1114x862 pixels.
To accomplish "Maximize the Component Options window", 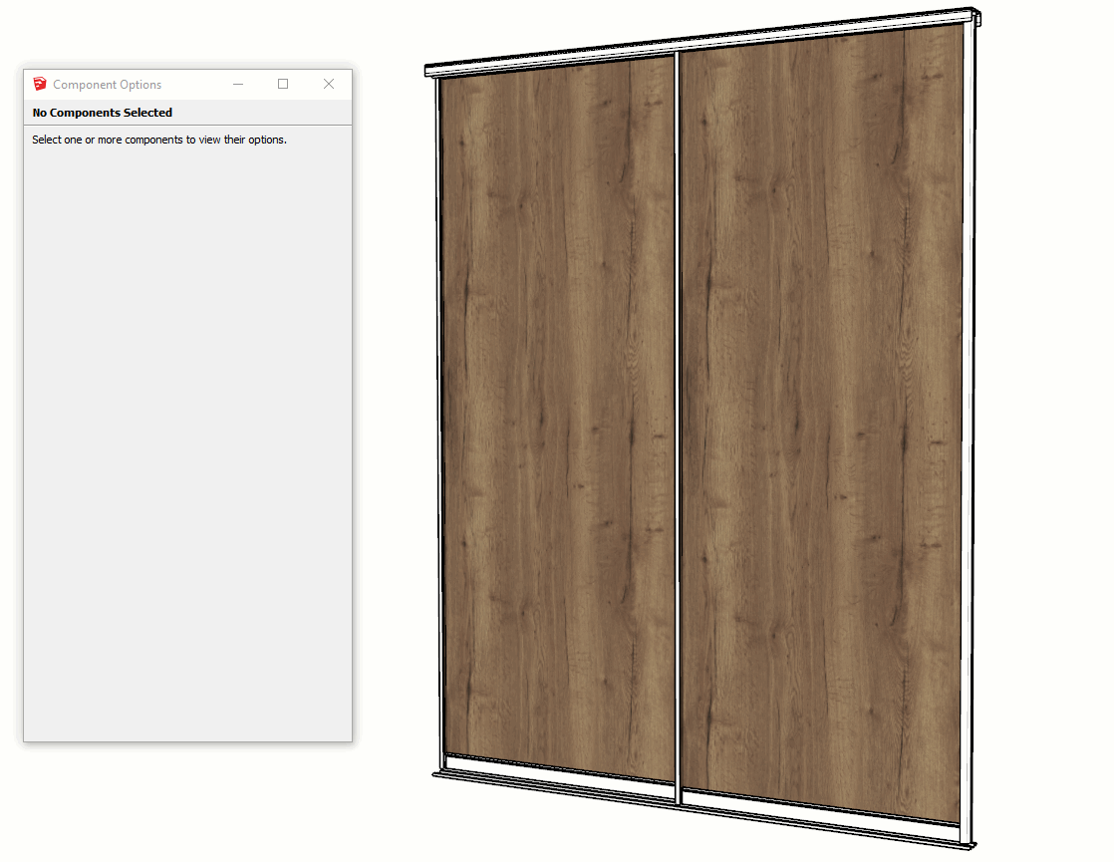I will click(283, 85).
